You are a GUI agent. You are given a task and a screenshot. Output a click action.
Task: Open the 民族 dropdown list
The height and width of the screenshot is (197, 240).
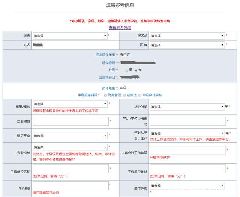click(187, 45)
